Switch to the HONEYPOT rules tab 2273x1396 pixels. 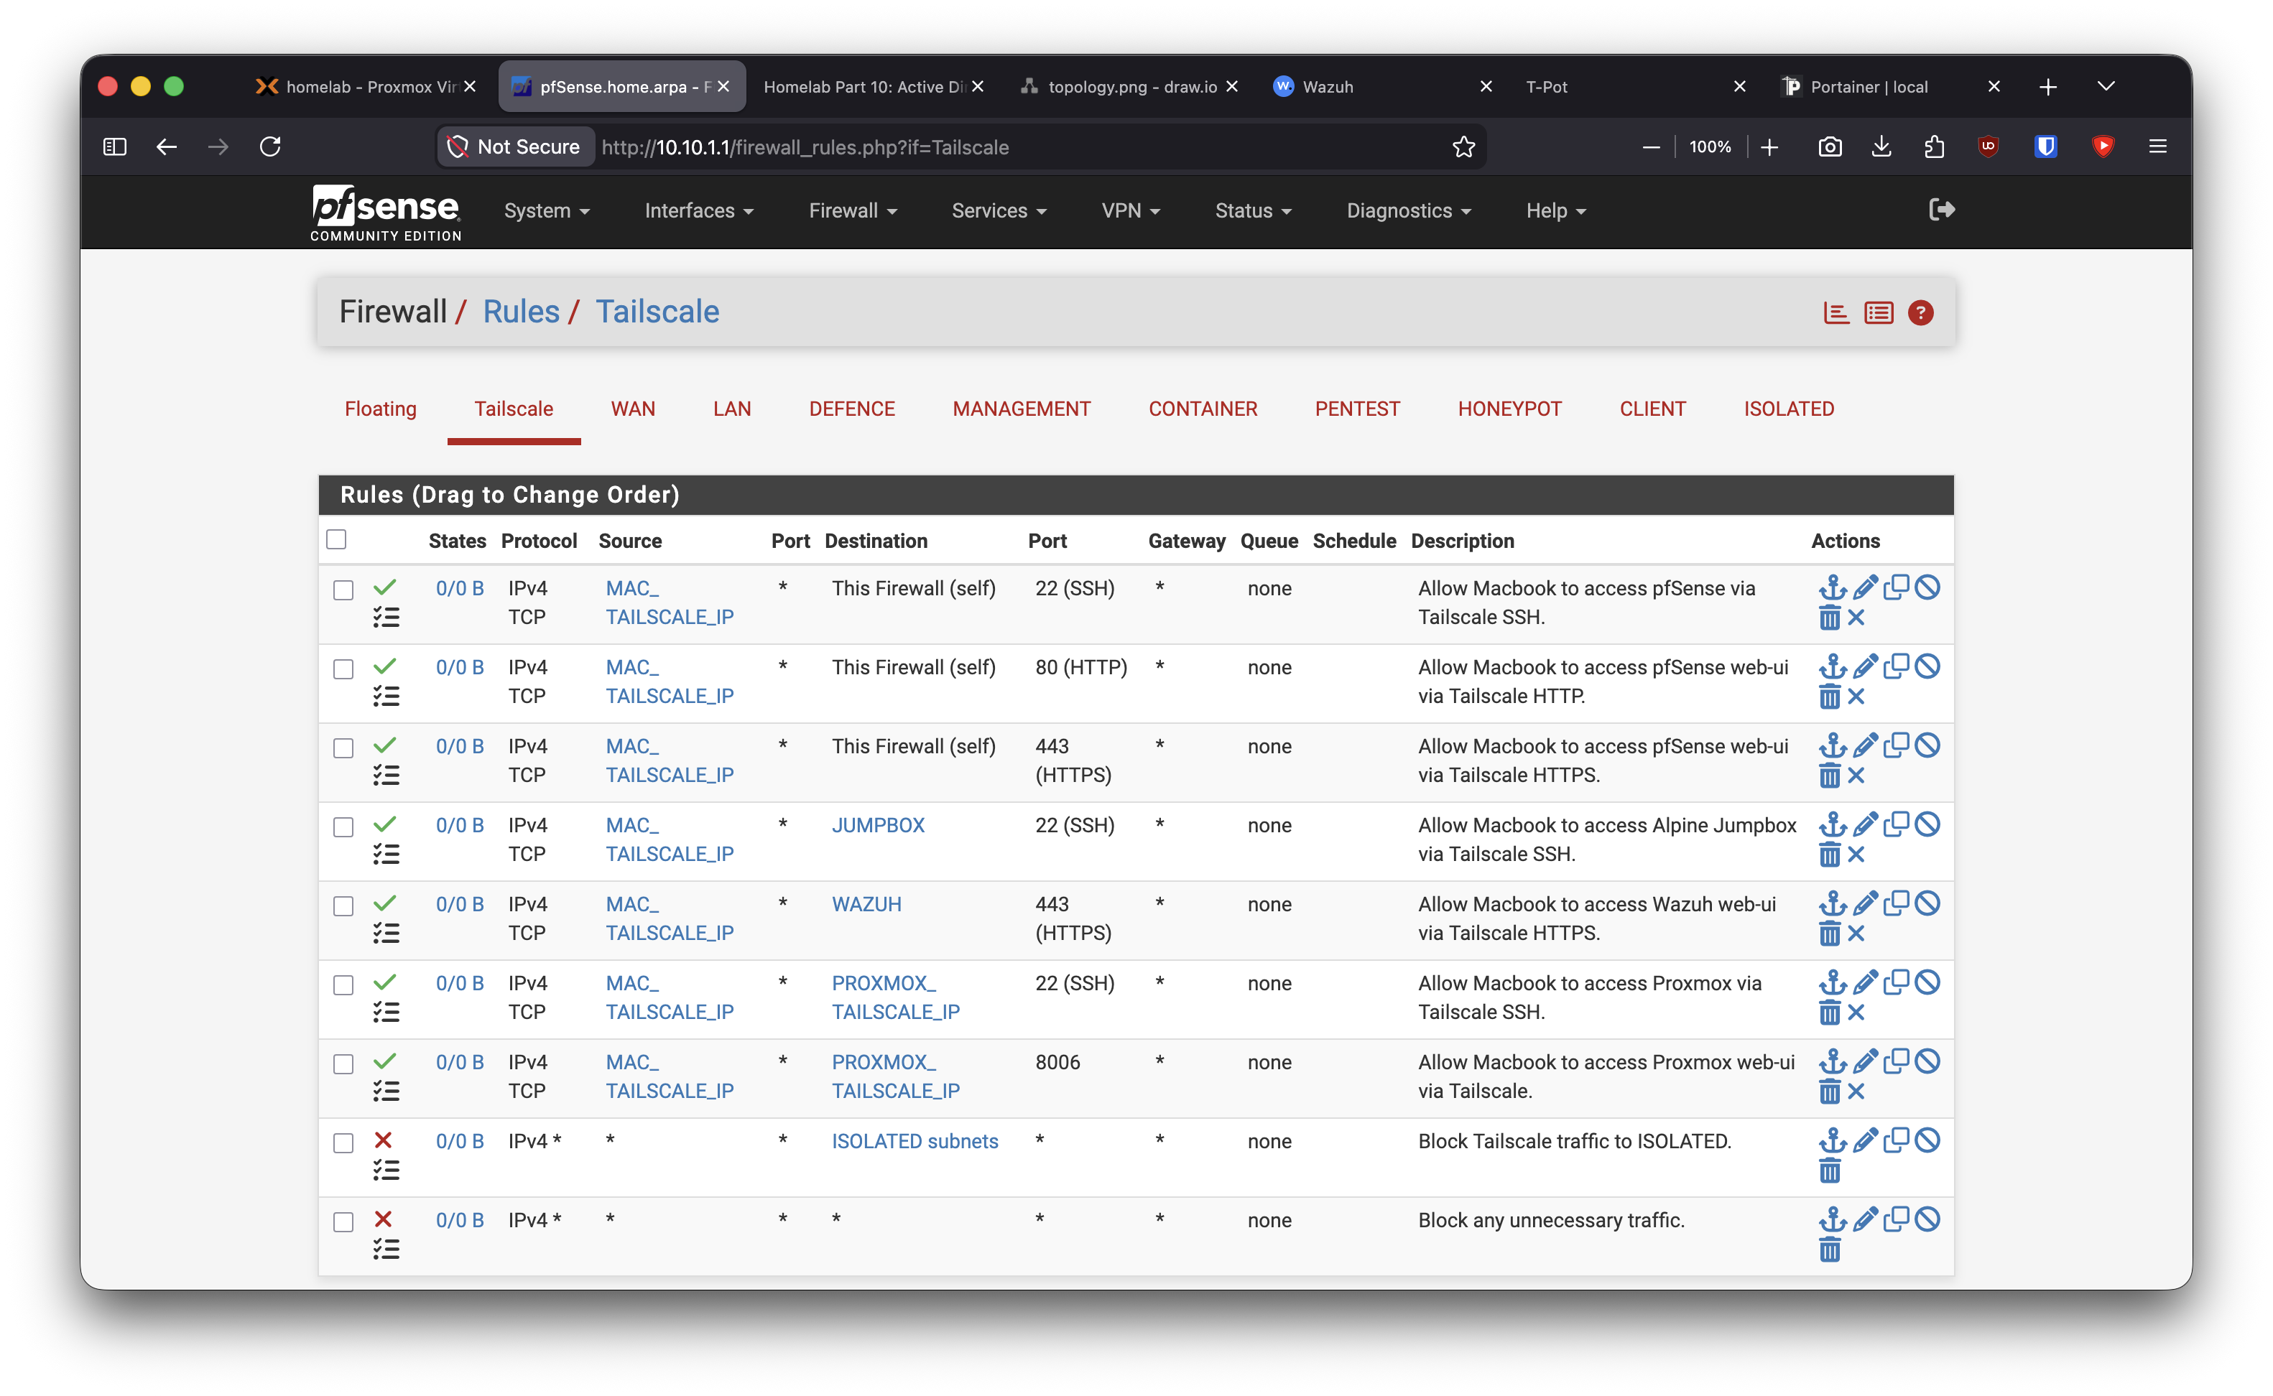[x=1509, y=408]
